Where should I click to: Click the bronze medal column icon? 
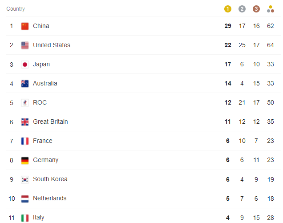(x=256, y=9)
